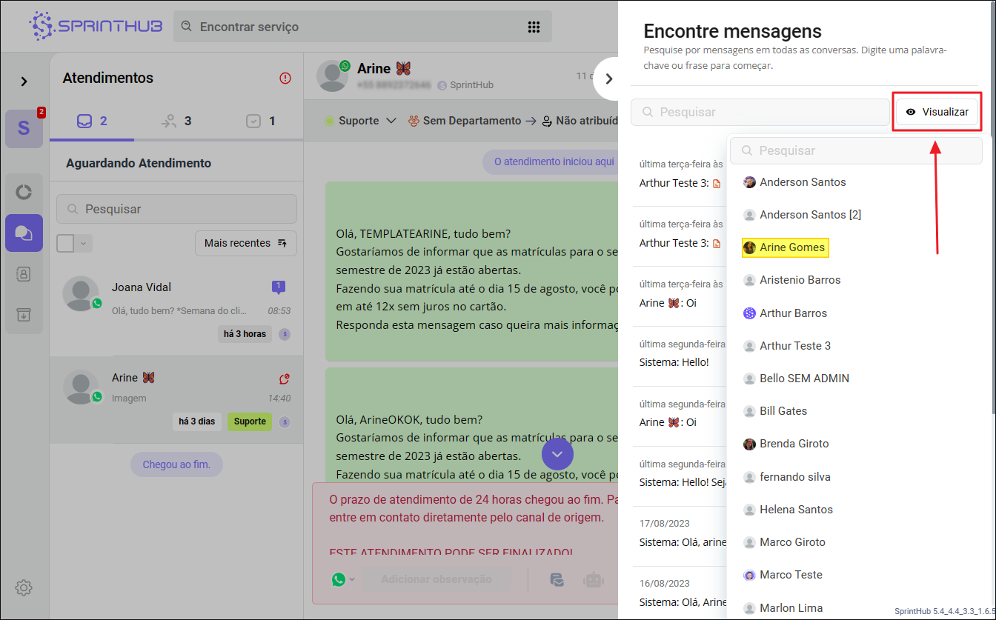Open the Mais recentes sort dropdown

245,243
